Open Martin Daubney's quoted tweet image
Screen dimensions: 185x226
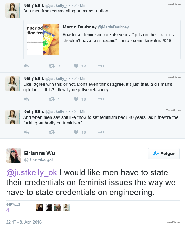coord(43,40)
